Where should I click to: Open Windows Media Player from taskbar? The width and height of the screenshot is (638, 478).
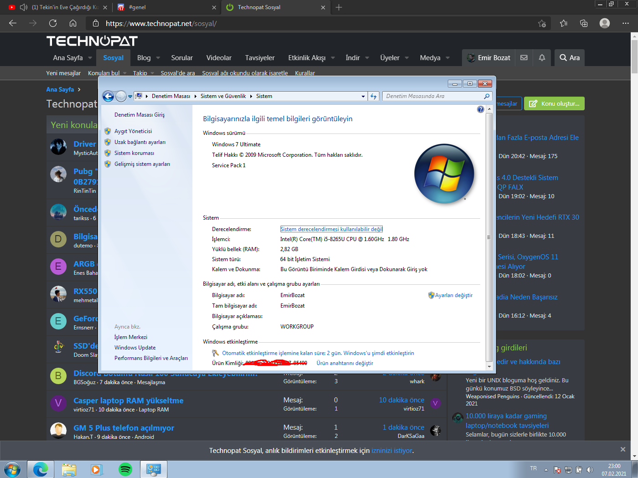[97, 469]
